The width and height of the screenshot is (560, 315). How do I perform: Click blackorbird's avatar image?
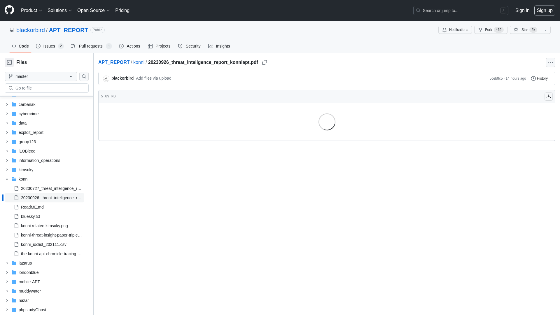106,78
